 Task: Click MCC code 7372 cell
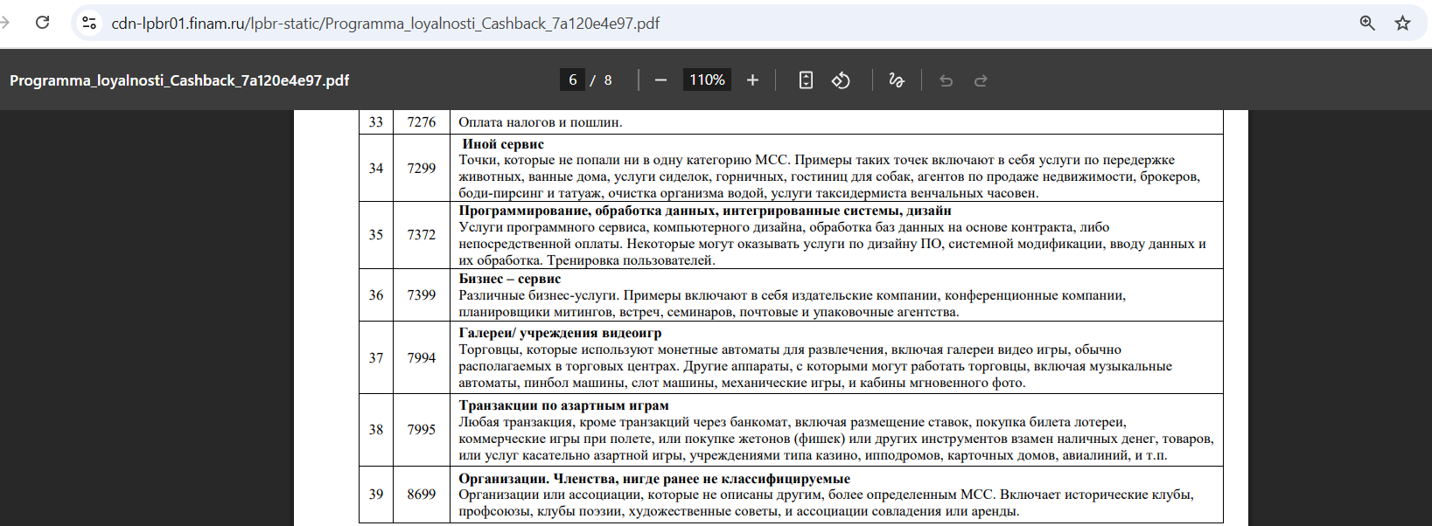click(x=421, y=235)
